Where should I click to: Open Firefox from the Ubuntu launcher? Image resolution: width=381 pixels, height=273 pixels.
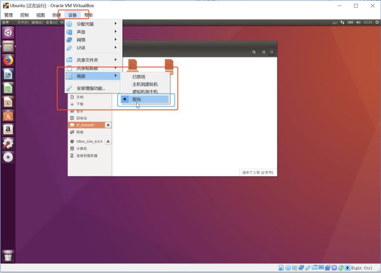pos(8,60)
